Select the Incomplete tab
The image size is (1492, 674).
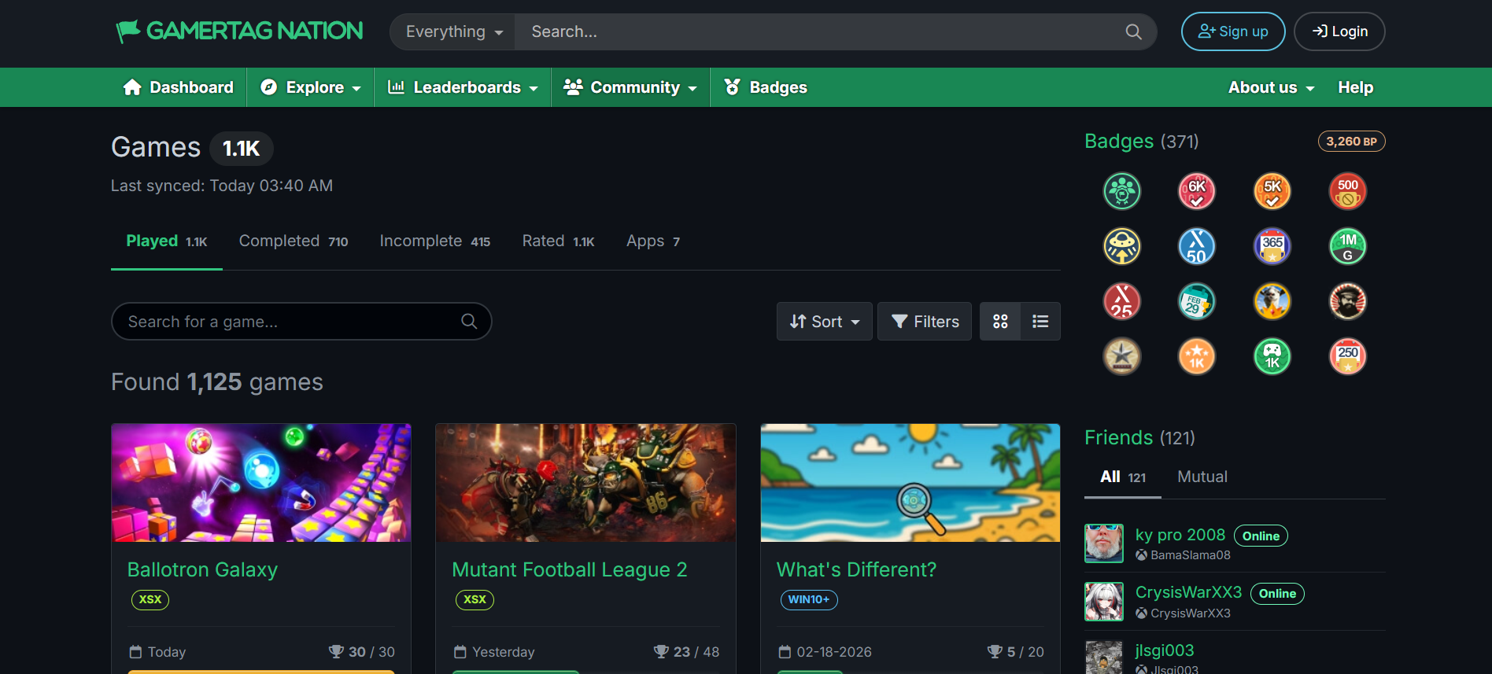435,241
